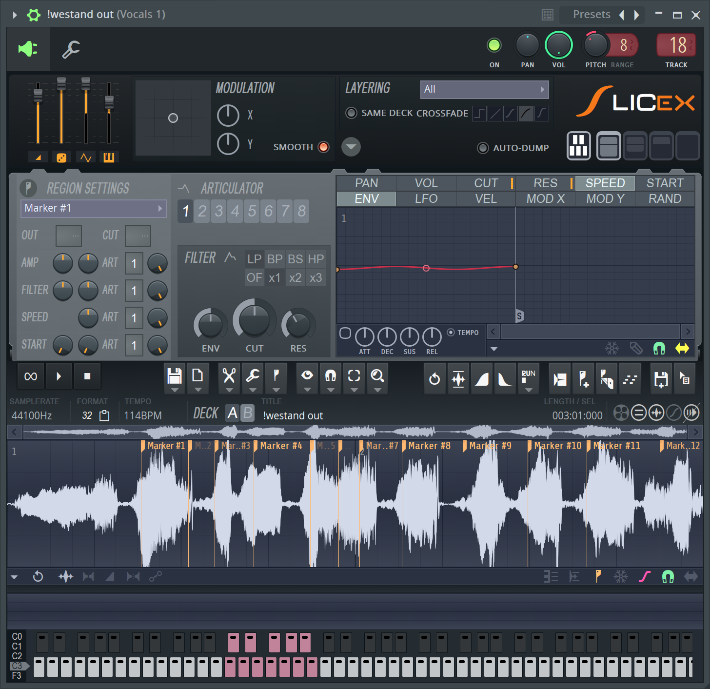Click the auto-slicing add marker icon
Image resolution: width=710 pixels, height=689 pixels.
click(x=583, y=379)
